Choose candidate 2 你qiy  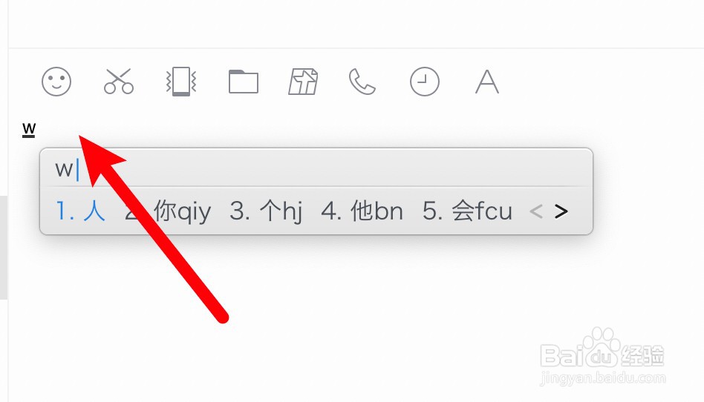[168, 211]
